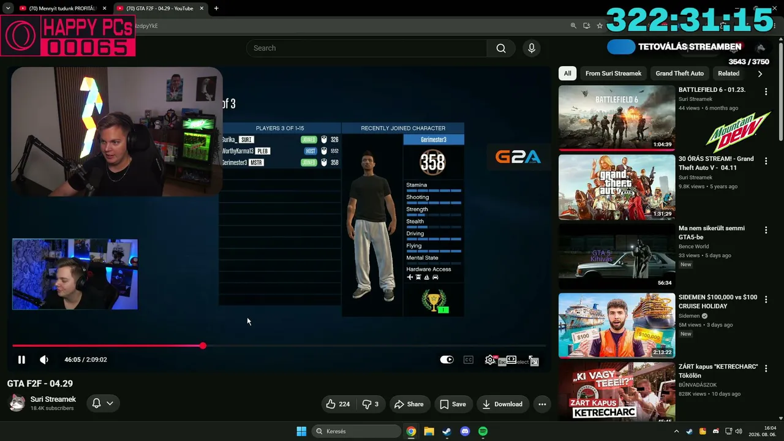Screen dimensions: 784x441
Task: Click the install app icon in address bar
Action: (x=587, y=26)
